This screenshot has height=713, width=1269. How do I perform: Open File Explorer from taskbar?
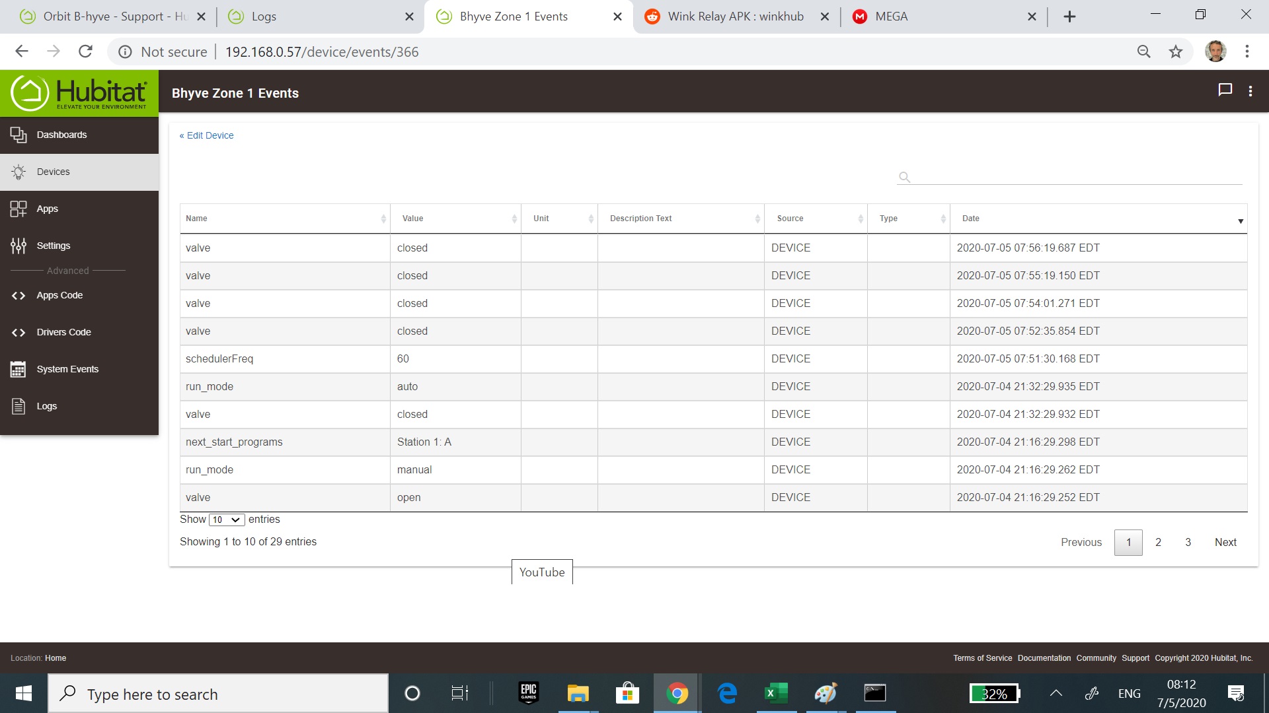pyautogui.click(x=578, y=693)
